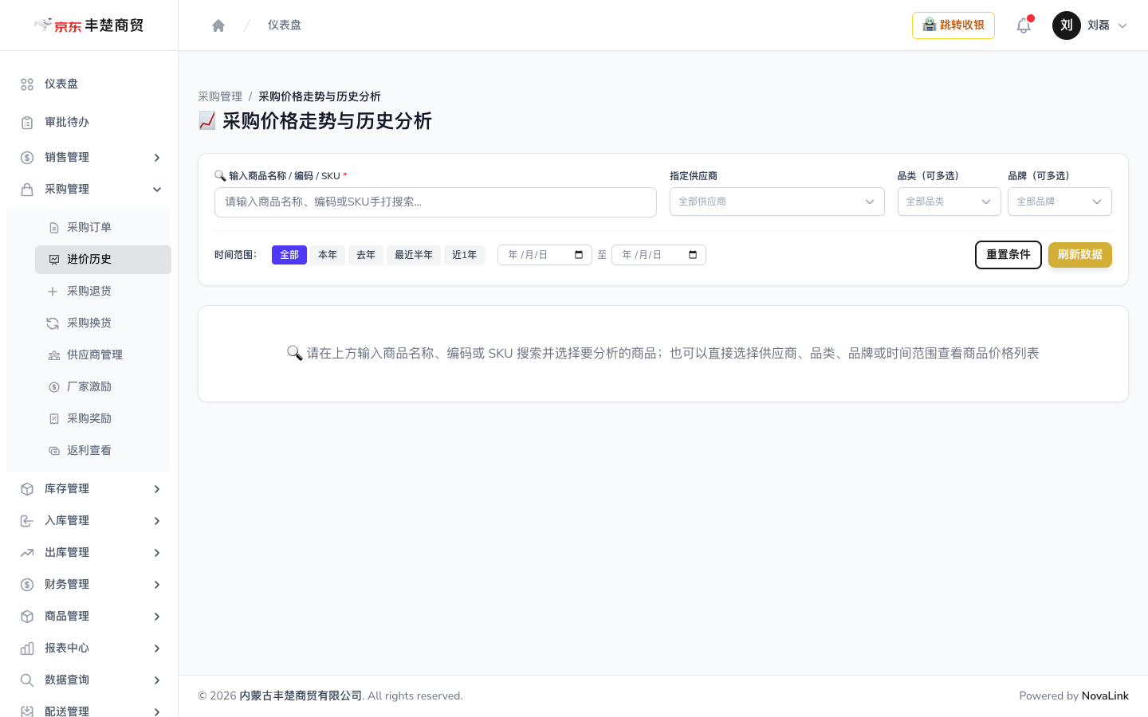
Task: Click the 库存管理 box icon
Action: click(x=27, y=489)
